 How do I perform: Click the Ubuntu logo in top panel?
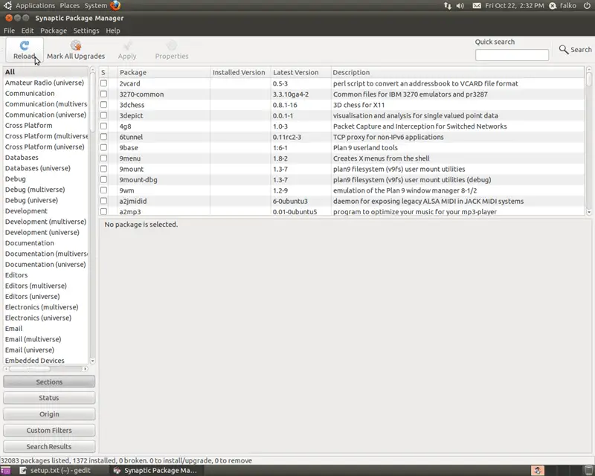coord(7,5)
